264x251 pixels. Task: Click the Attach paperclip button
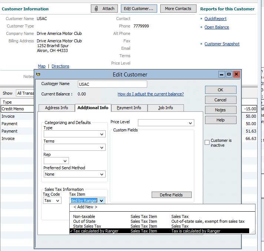tap(104, 9)
